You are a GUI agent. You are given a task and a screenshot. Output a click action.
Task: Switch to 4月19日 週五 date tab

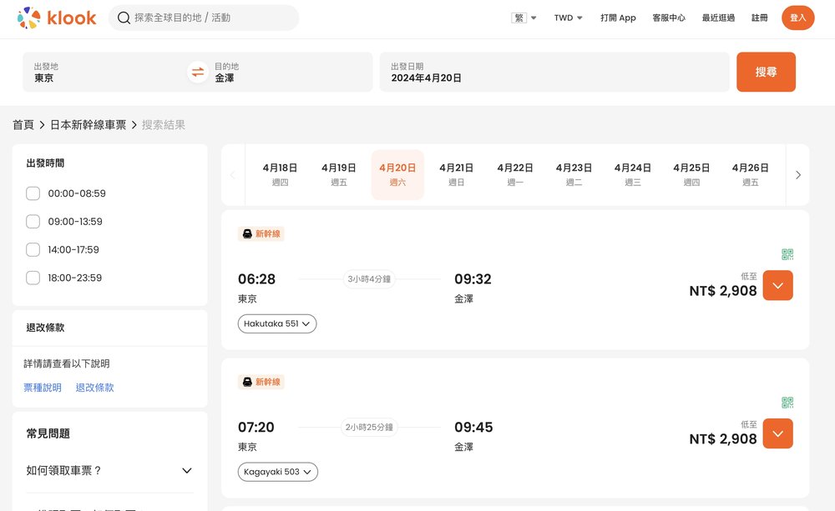point(338,174)
